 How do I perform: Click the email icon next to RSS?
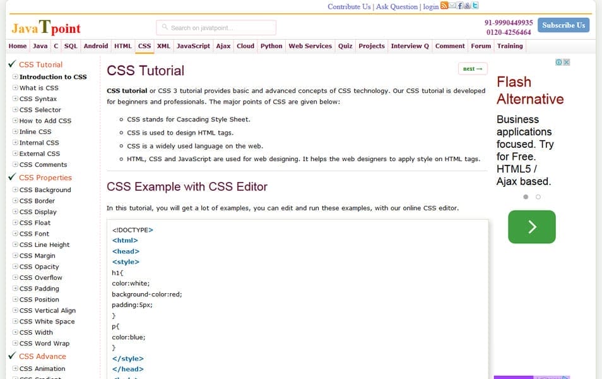[452, 6]
